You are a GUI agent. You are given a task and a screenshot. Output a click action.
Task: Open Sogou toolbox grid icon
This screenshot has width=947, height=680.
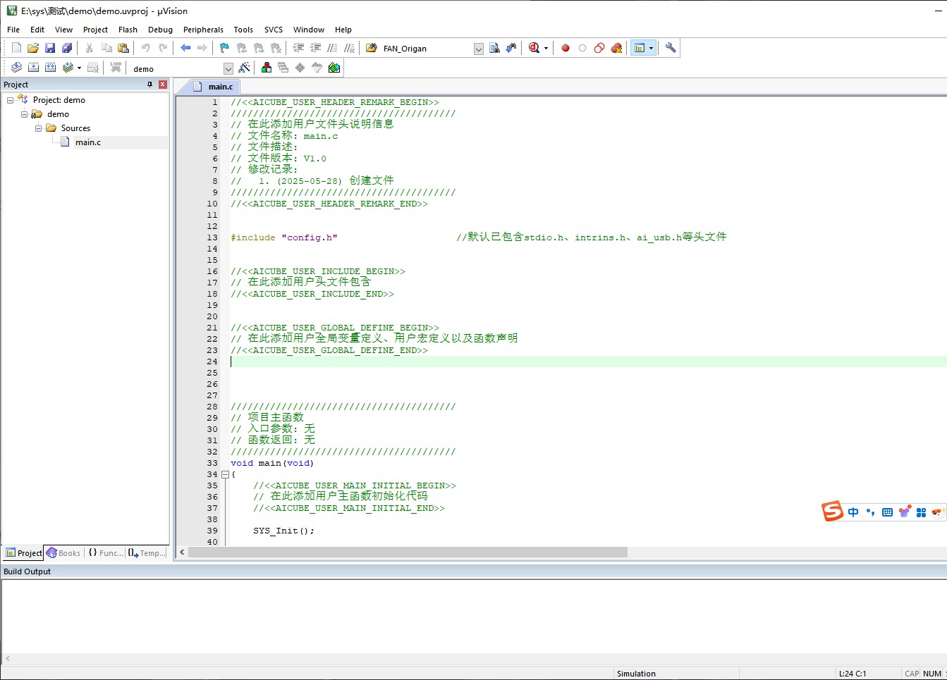pyautogui.click(x=921, y=512)
